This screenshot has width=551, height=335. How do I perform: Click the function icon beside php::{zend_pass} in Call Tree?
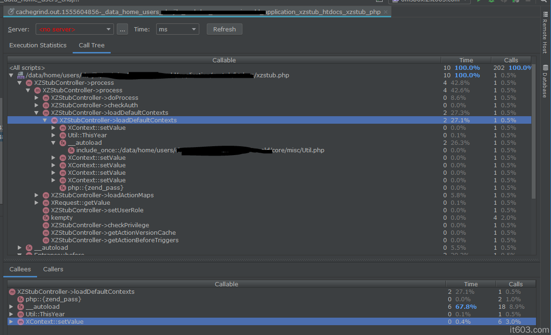click(x=63, y=188)
